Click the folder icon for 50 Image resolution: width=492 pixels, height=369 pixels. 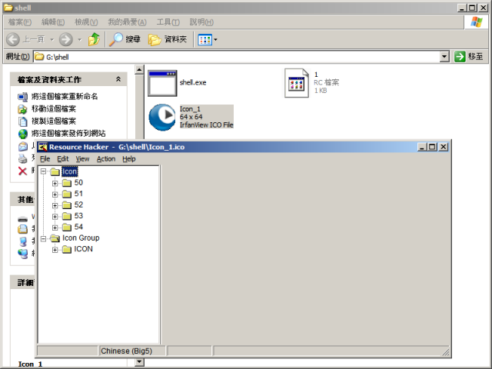tap(67, 183)
